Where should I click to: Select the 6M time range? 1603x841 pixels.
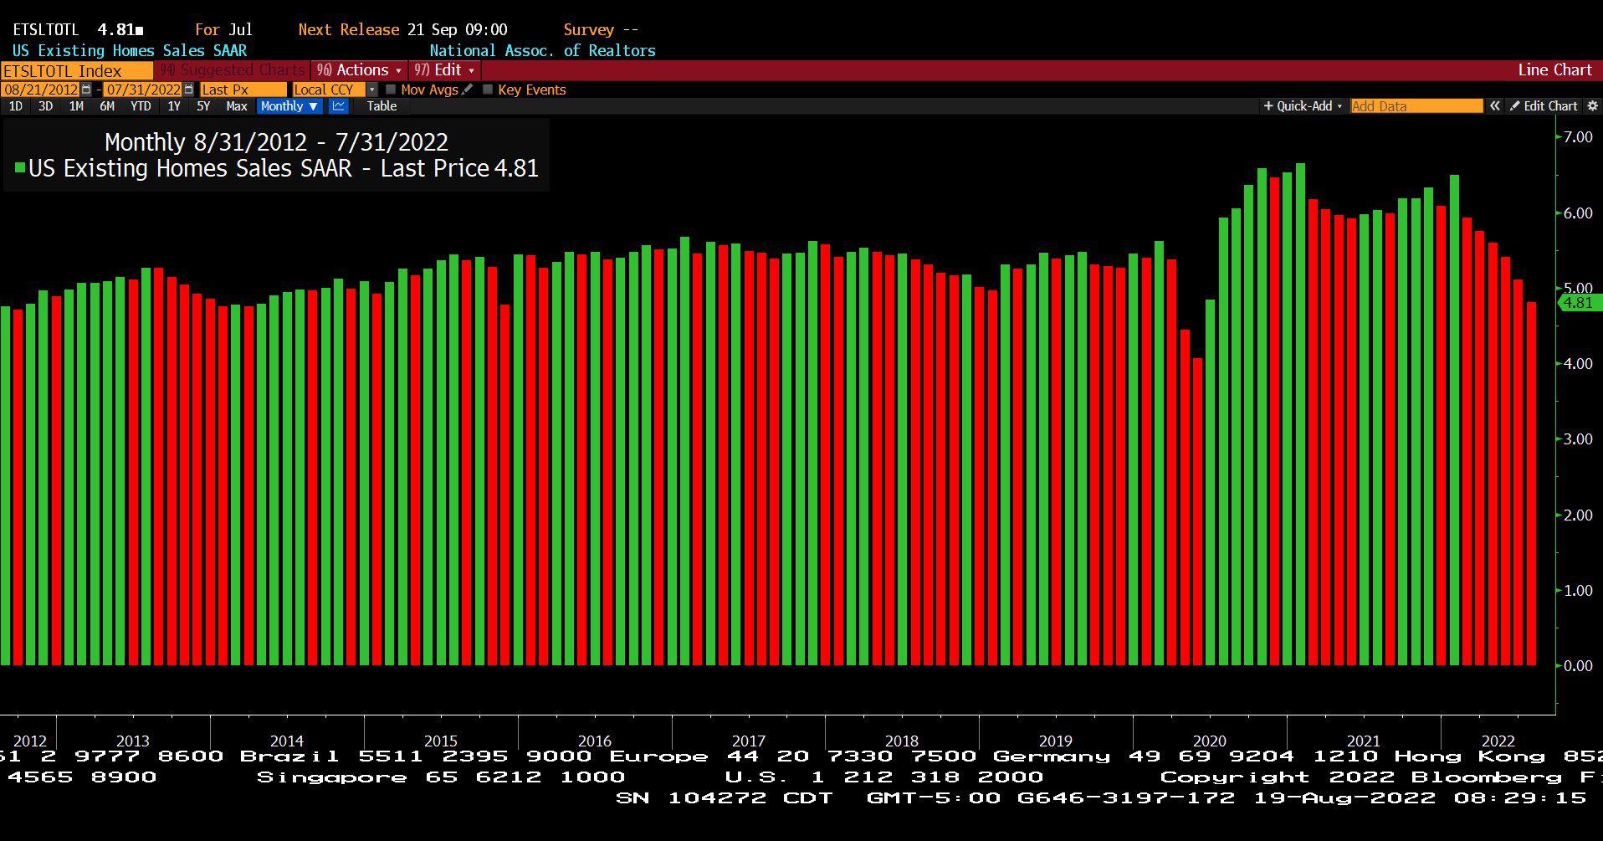(x=107, y=106)
